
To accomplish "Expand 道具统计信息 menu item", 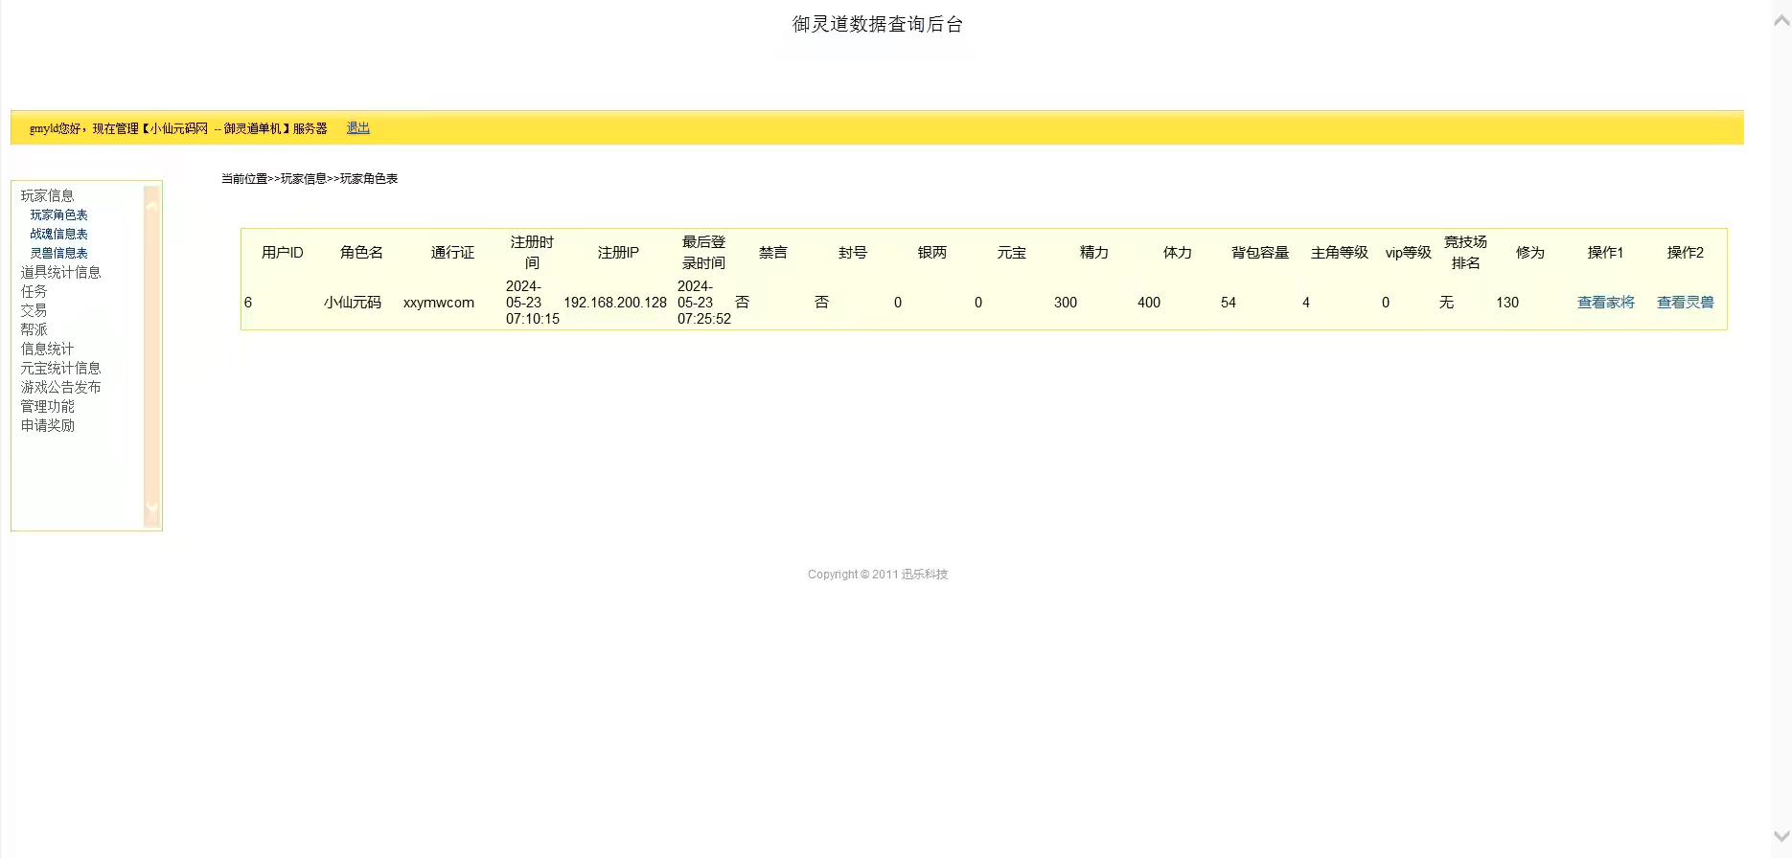I will 60,272.
